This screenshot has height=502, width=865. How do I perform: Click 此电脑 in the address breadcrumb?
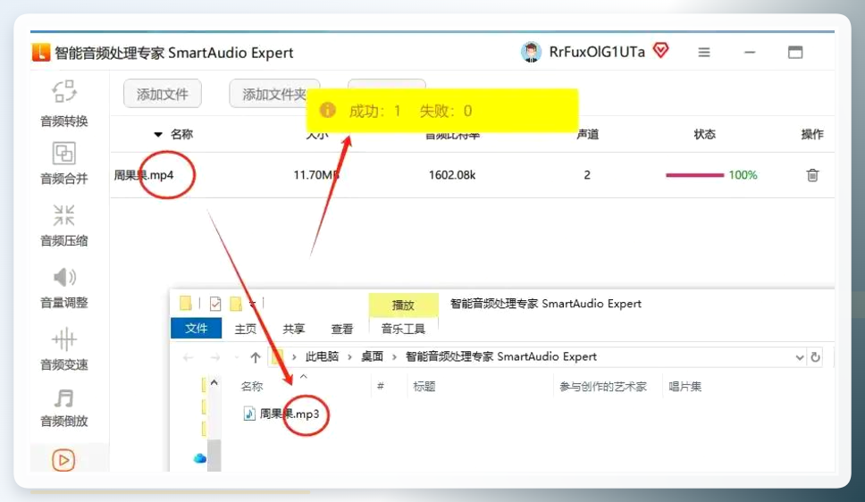(x=322, y=357)
